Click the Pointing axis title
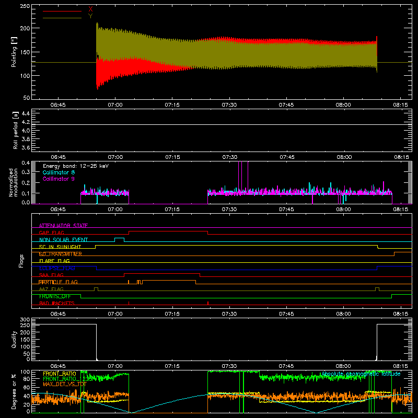This screenshot has height=418, width=418. pyautogui.click(x=14, y=52)
